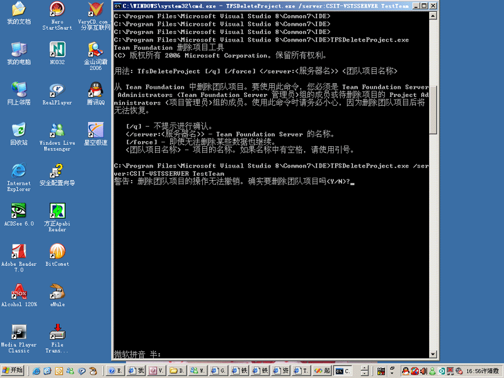The width and height of the screenshot is (504, 378).
Task: Click the MSPY input method icon
Action: pos(381,371)
